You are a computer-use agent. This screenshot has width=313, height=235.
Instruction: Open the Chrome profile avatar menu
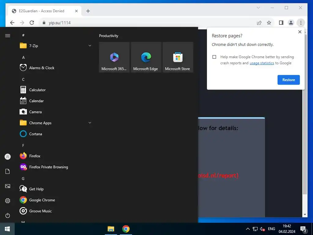coord(291,23)
